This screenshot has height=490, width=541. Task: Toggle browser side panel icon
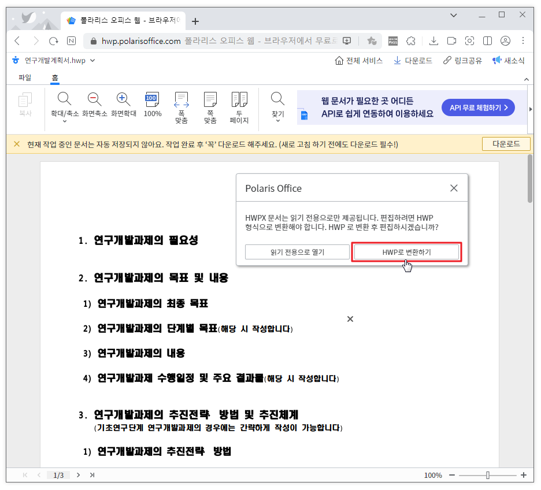click(487, 41)
